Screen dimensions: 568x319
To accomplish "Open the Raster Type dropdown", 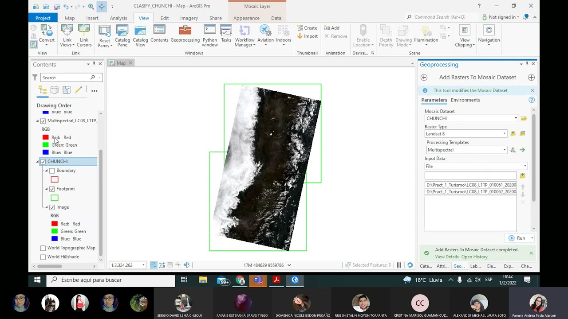I will [x=505, y=134].
